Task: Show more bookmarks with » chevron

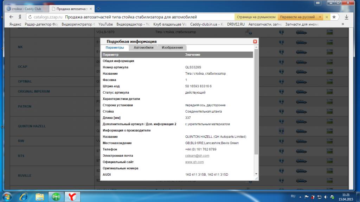Action: click(343, 24)
